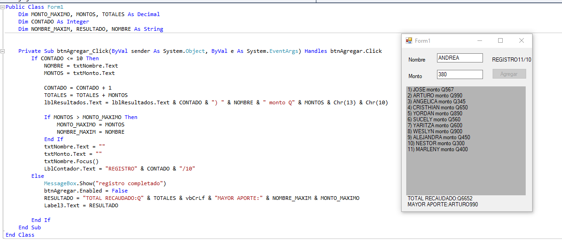Image resolution: width=562 pixels, height=244 pixels.
Task: Click the "End Sub" line
Action: pos(29,227)
